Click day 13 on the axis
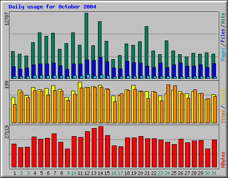The image size is (228, 178). [94, 173]
